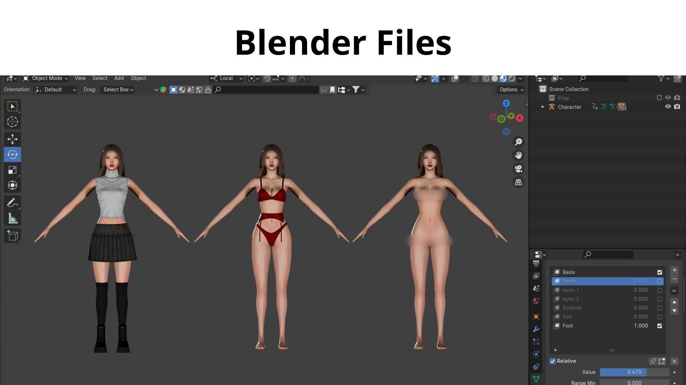Screen dimensions: 686x385
Task: Activate the Add Cube tool
Action: click(13, 235)
